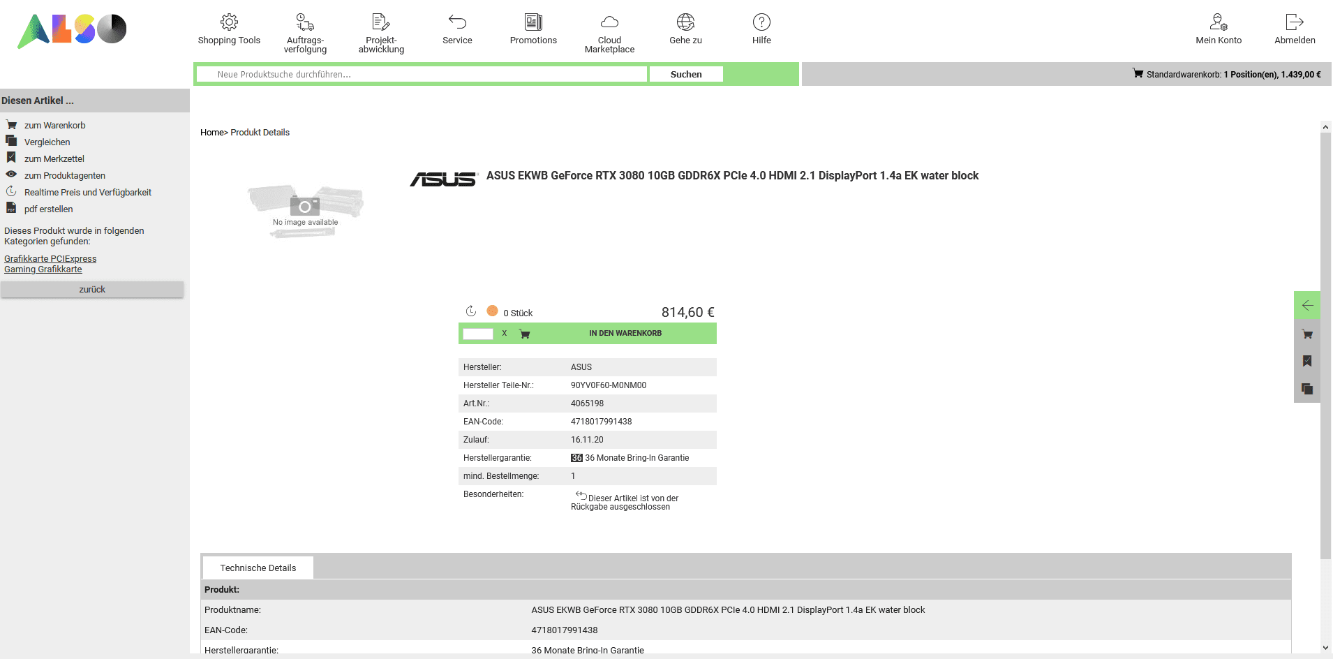This screenshot has width=1333, height=659.
Task: Click the eye icon beside zum Produktagenten
Action: [x=11, y=175]
